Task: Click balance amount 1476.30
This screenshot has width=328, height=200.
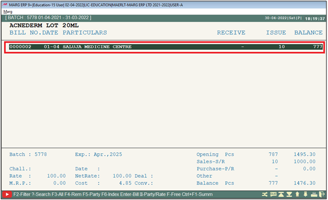Action: [x=305, y=183]
